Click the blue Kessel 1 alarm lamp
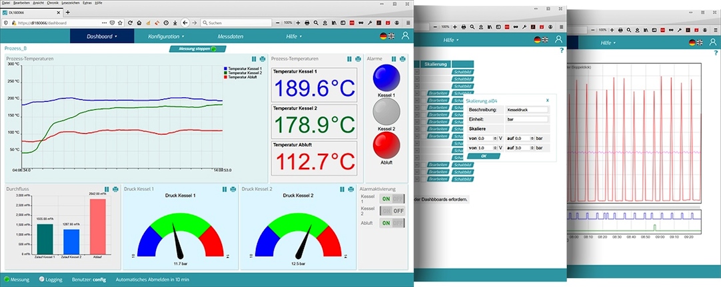This screenshot has width=721, height=287. tap(386, 78)
